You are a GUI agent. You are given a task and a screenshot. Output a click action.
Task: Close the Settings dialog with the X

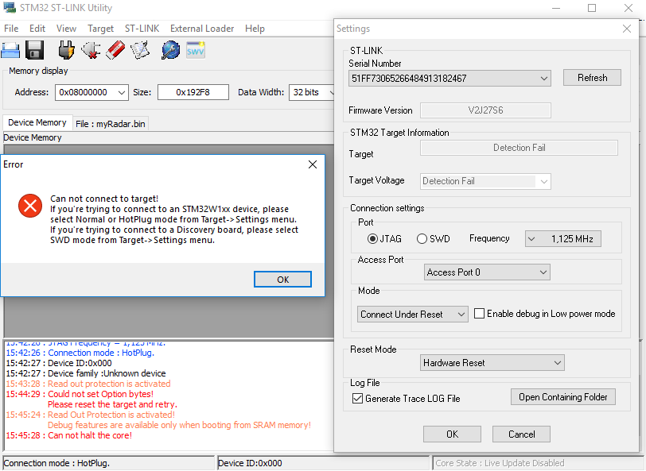click(627, 29)
